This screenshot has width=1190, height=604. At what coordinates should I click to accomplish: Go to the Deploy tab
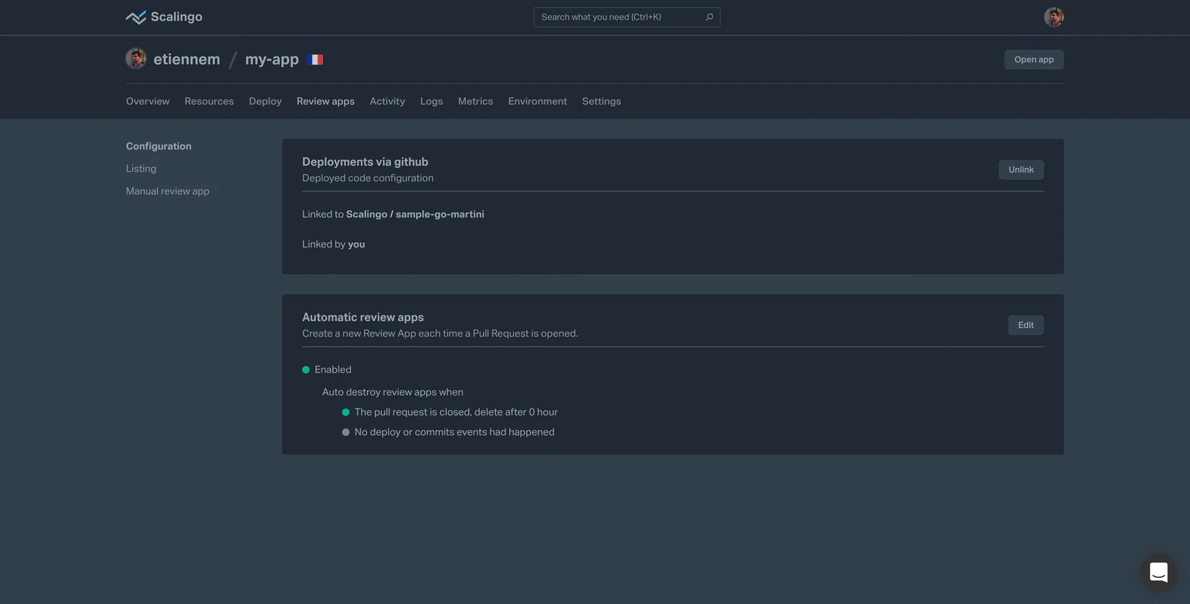pyautogui.click(x=265, y=101)
